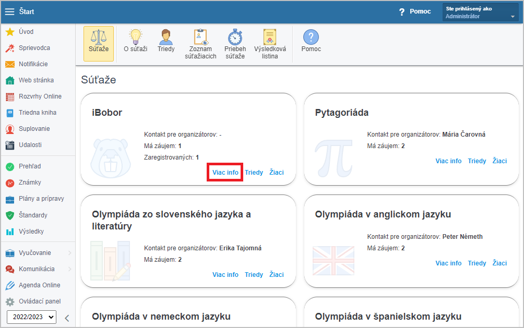Open Ovládací panel gear icon
524x328 pixels.
click(10, 301)
